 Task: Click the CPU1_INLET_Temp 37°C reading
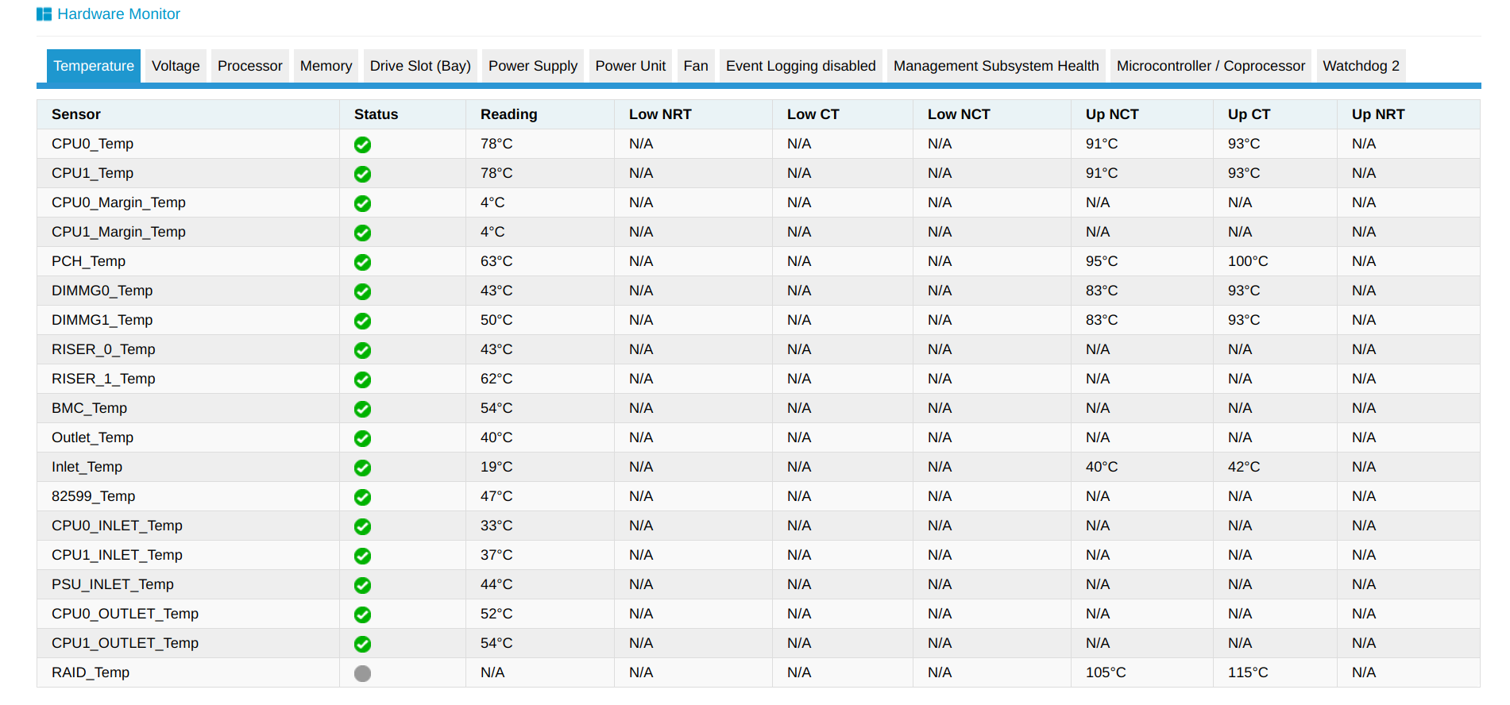coord(496,555)
